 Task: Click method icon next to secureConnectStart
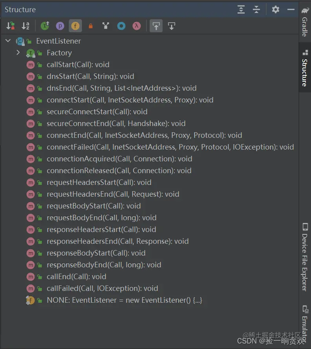point(31,112)
